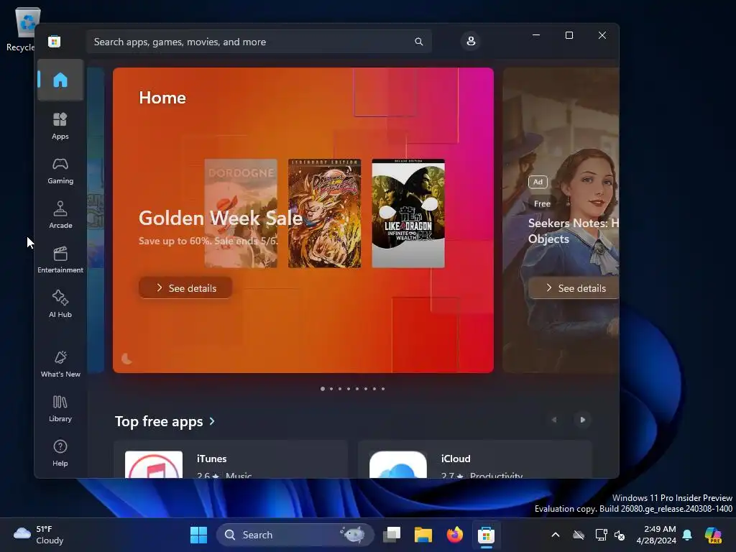Click the network display tray icon
Screen dimensions: 736x552
[601, 535]
